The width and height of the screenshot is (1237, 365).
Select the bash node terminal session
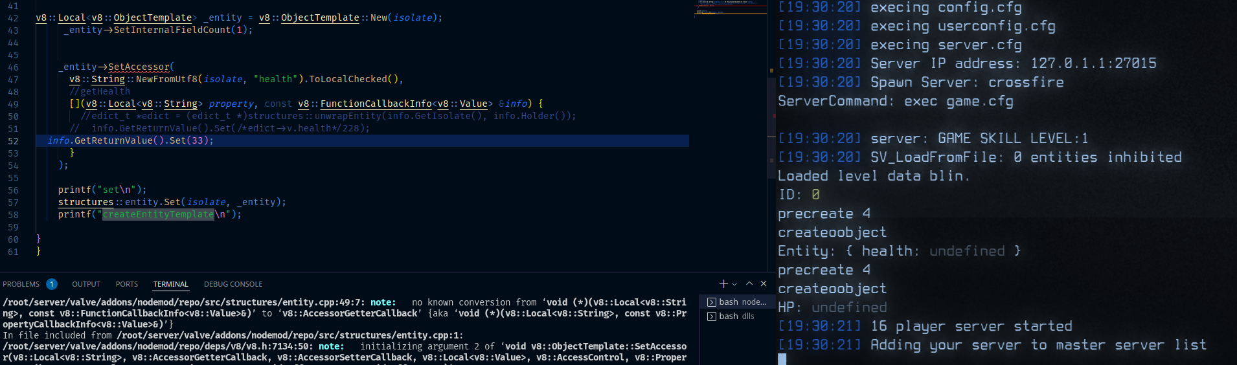click(742, 302)
